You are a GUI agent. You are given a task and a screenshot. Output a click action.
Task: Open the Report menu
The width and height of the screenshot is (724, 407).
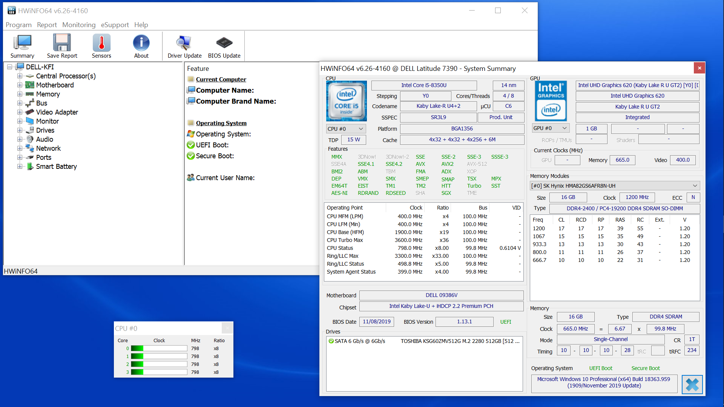tap(47, 25)
